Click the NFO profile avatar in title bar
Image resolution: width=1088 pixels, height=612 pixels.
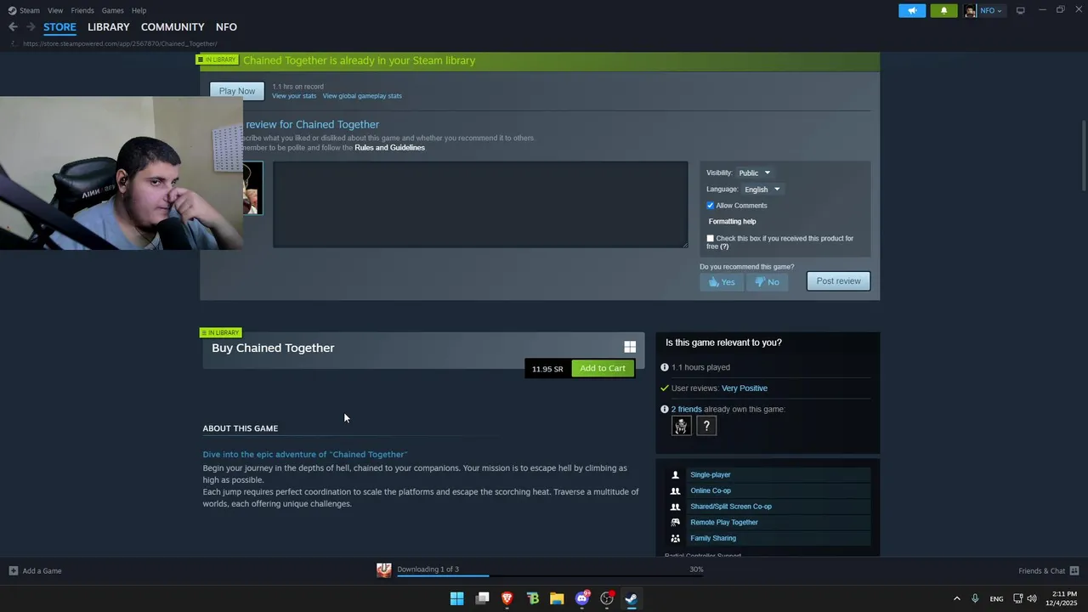click(970, 10)
